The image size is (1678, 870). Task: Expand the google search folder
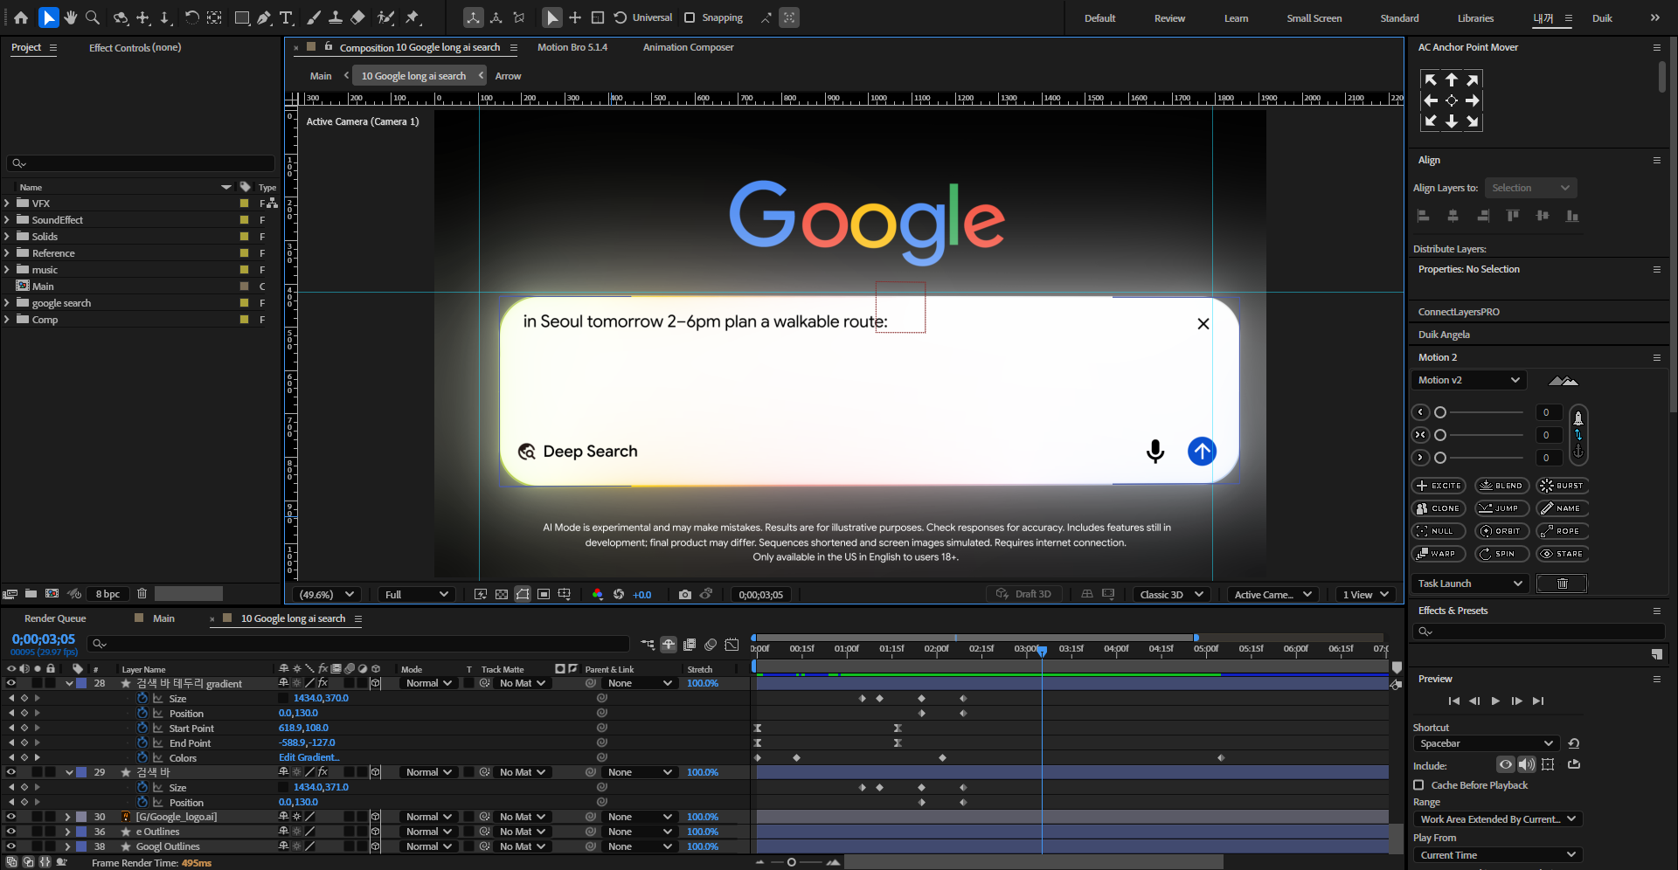click(x=7, y=303)
